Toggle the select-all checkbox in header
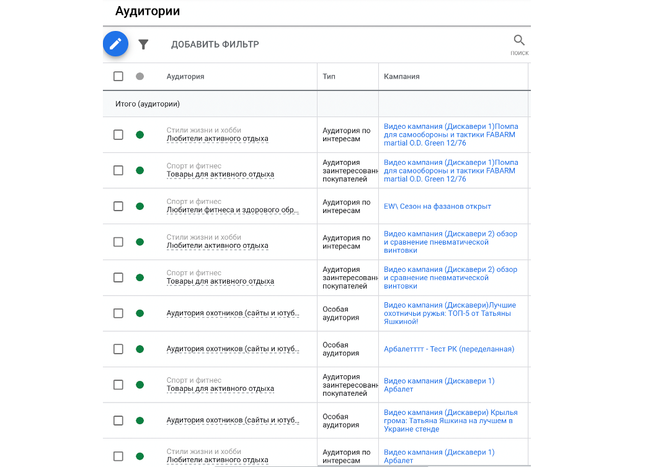The height and width of the screenshot is (467, 671). [118, 76]
